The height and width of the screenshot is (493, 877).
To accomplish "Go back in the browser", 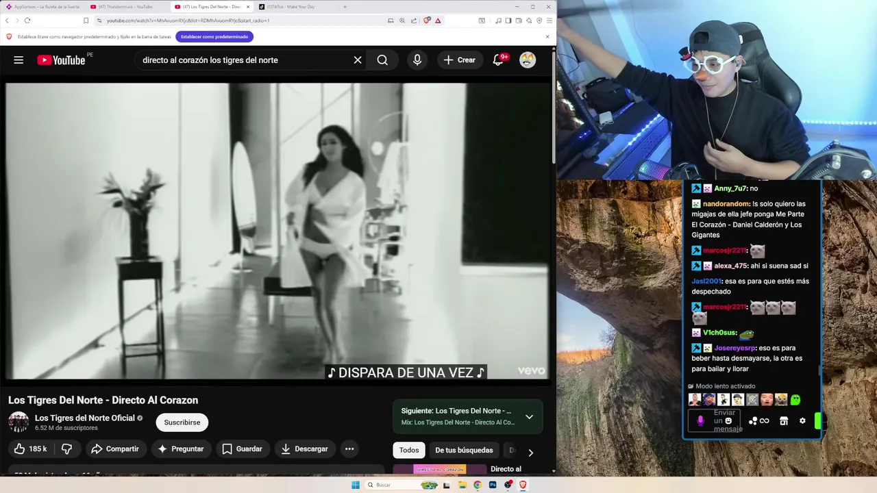I will [x=7, y=21].
